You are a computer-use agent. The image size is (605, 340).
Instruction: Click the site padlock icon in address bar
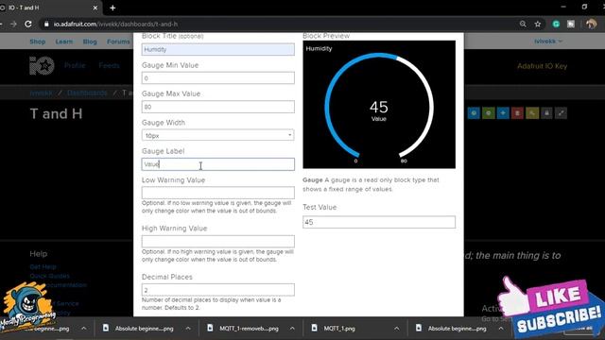(x=46, y=24)
